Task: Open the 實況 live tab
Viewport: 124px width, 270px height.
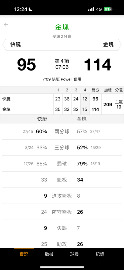Action: 24,254
